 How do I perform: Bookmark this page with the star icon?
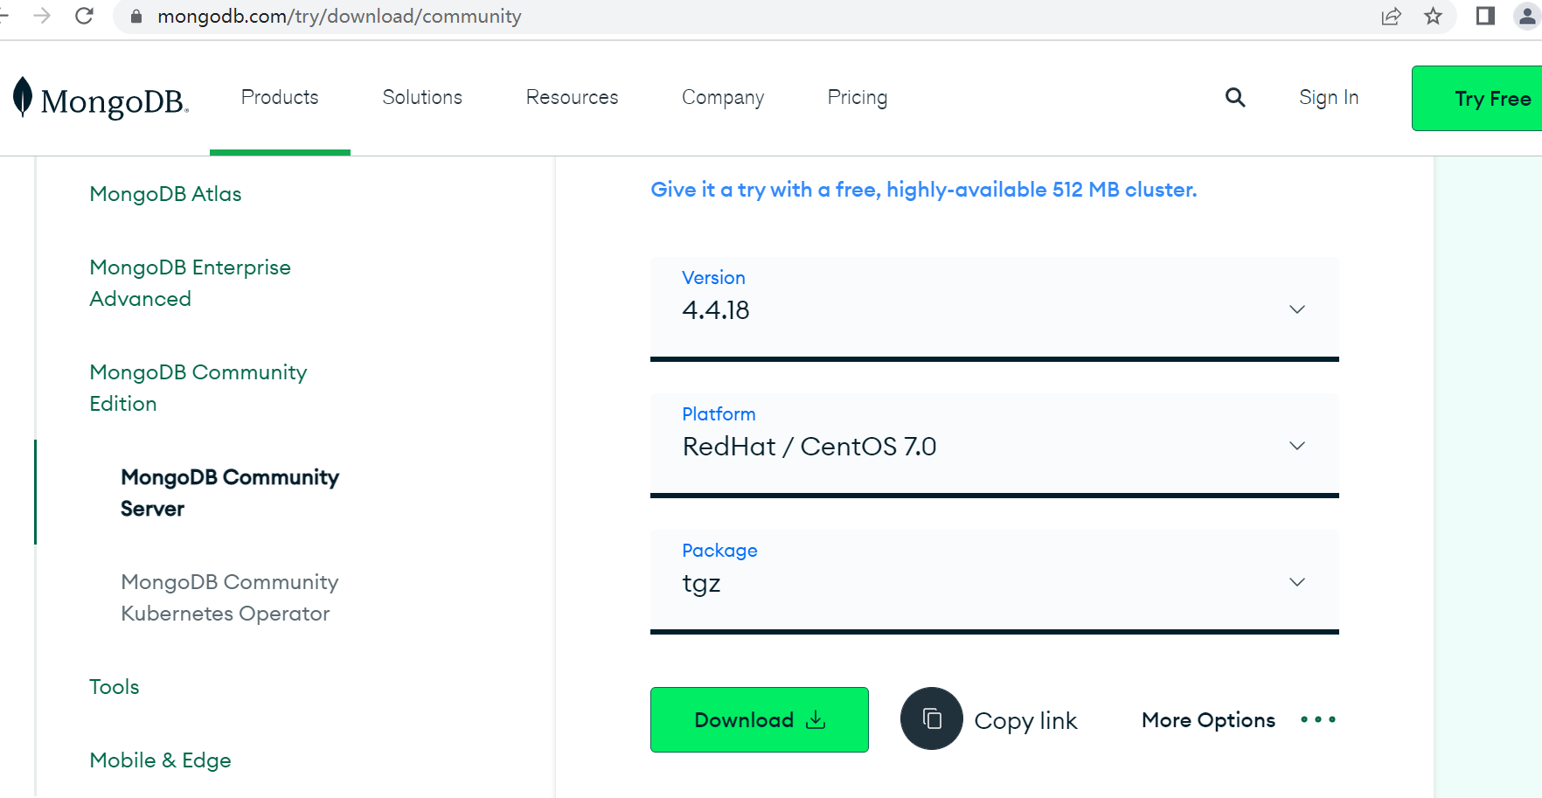click(x=1433, y=16)
